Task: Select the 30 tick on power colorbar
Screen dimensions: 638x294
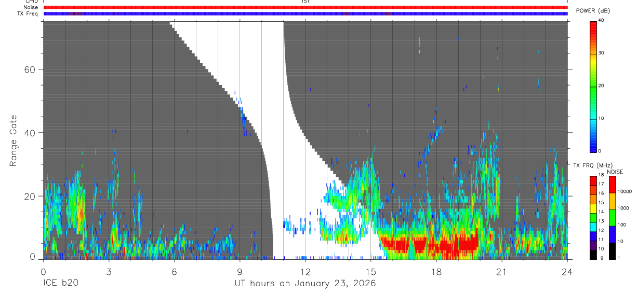Action: point(602,53)
